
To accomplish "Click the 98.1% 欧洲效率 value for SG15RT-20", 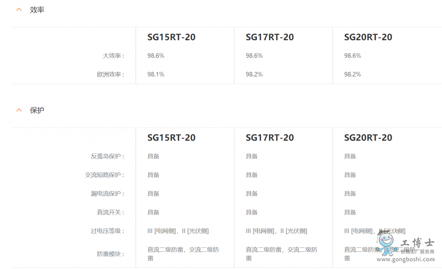I will coord(156,75).
